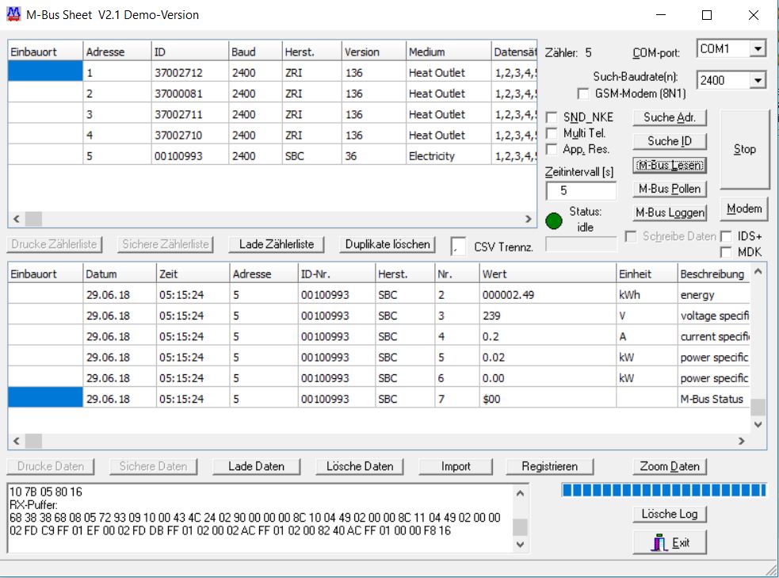
Task: Start M-Bus Pollen
Action: (669, 189)
